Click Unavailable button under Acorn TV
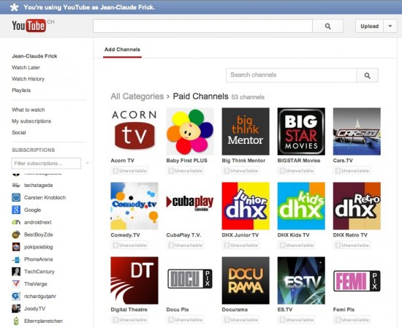 point(129,171)
